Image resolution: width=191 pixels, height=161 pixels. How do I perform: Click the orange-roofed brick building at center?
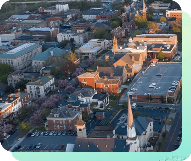point(89,79)
